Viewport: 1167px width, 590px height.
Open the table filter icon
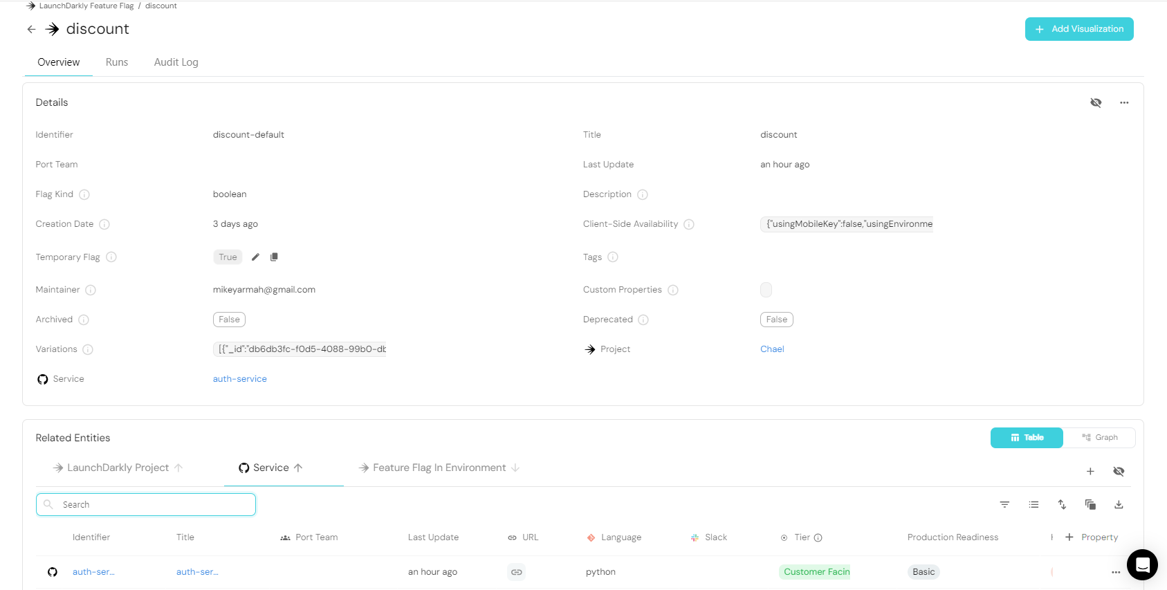tap(1004, 504)
